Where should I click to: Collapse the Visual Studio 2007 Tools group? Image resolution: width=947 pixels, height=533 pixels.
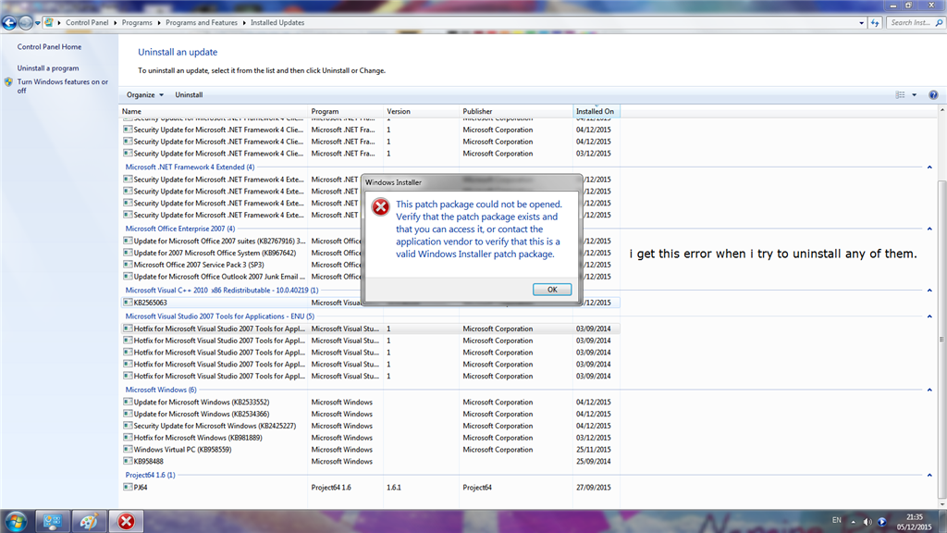point(929,316)
